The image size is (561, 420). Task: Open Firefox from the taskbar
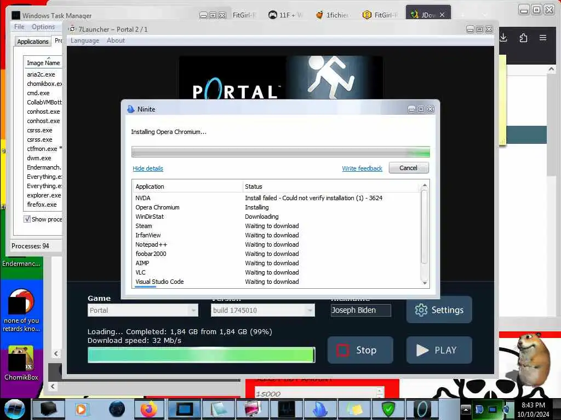pos(149,409)
